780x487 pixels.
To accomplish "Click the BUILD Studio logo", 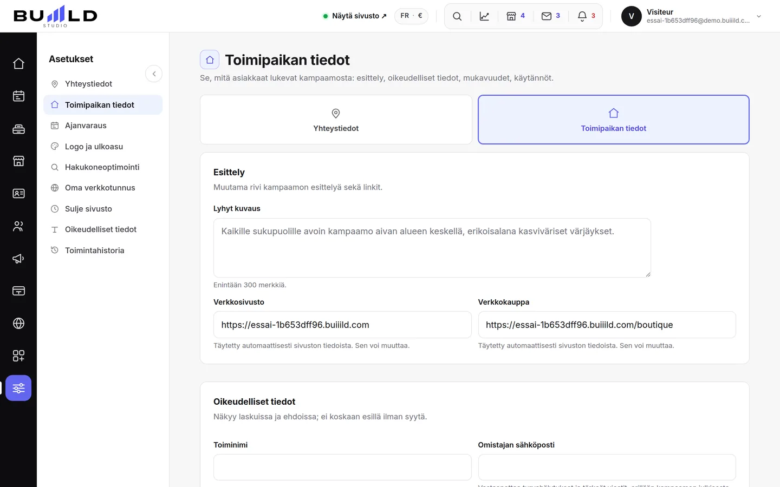I will pyautogui.click(x=55, y=16).
